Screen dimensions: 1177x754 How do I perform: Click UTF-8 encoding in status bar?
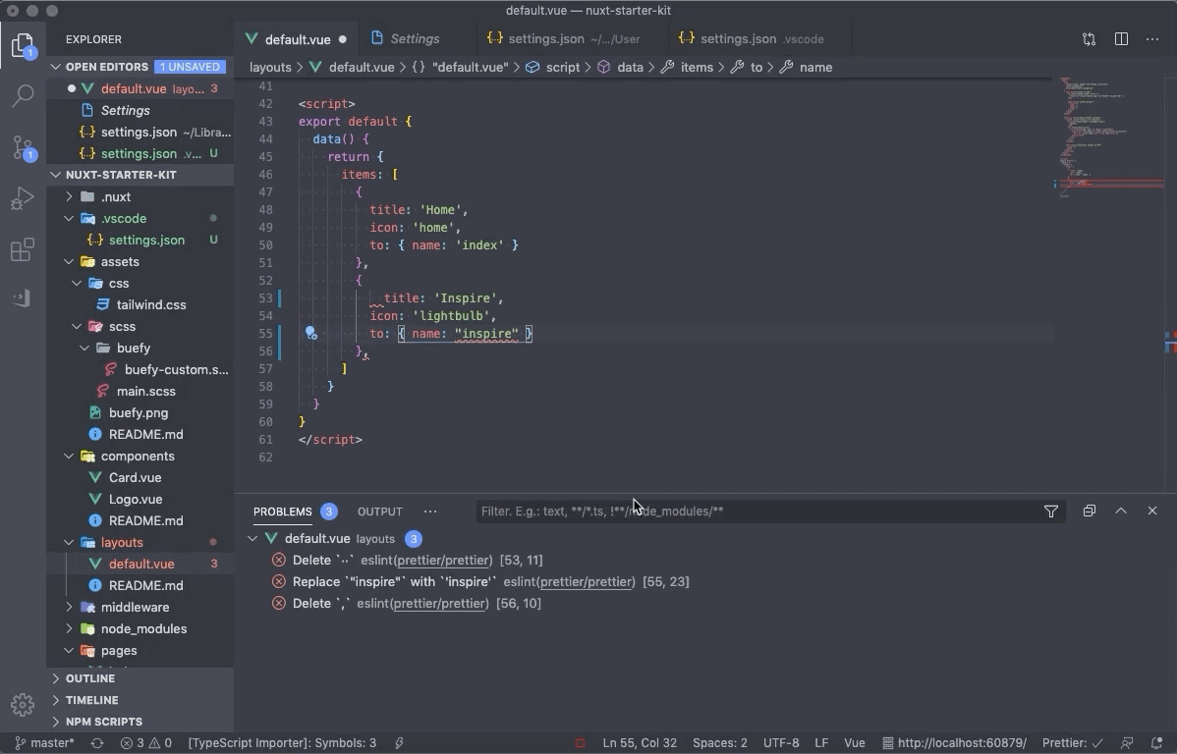pos(781,743)
